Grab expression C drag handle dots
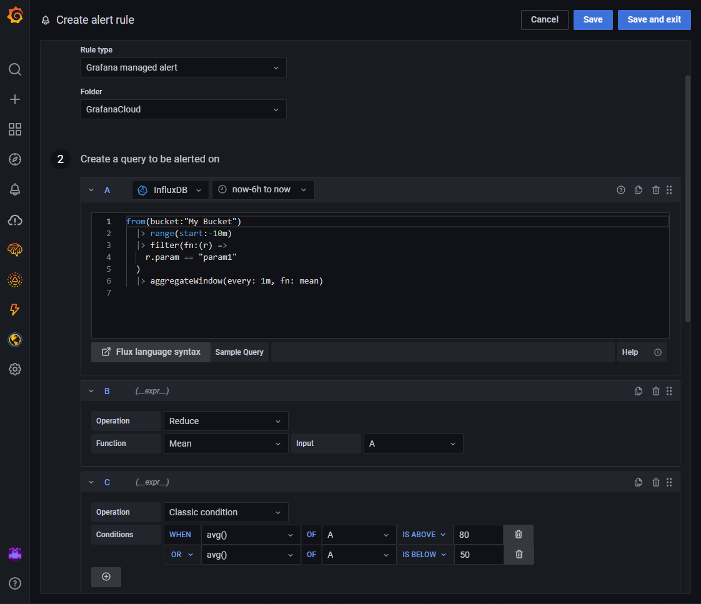 coord(669,482)
